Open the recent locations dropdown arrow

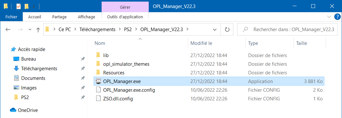point(30,30)
